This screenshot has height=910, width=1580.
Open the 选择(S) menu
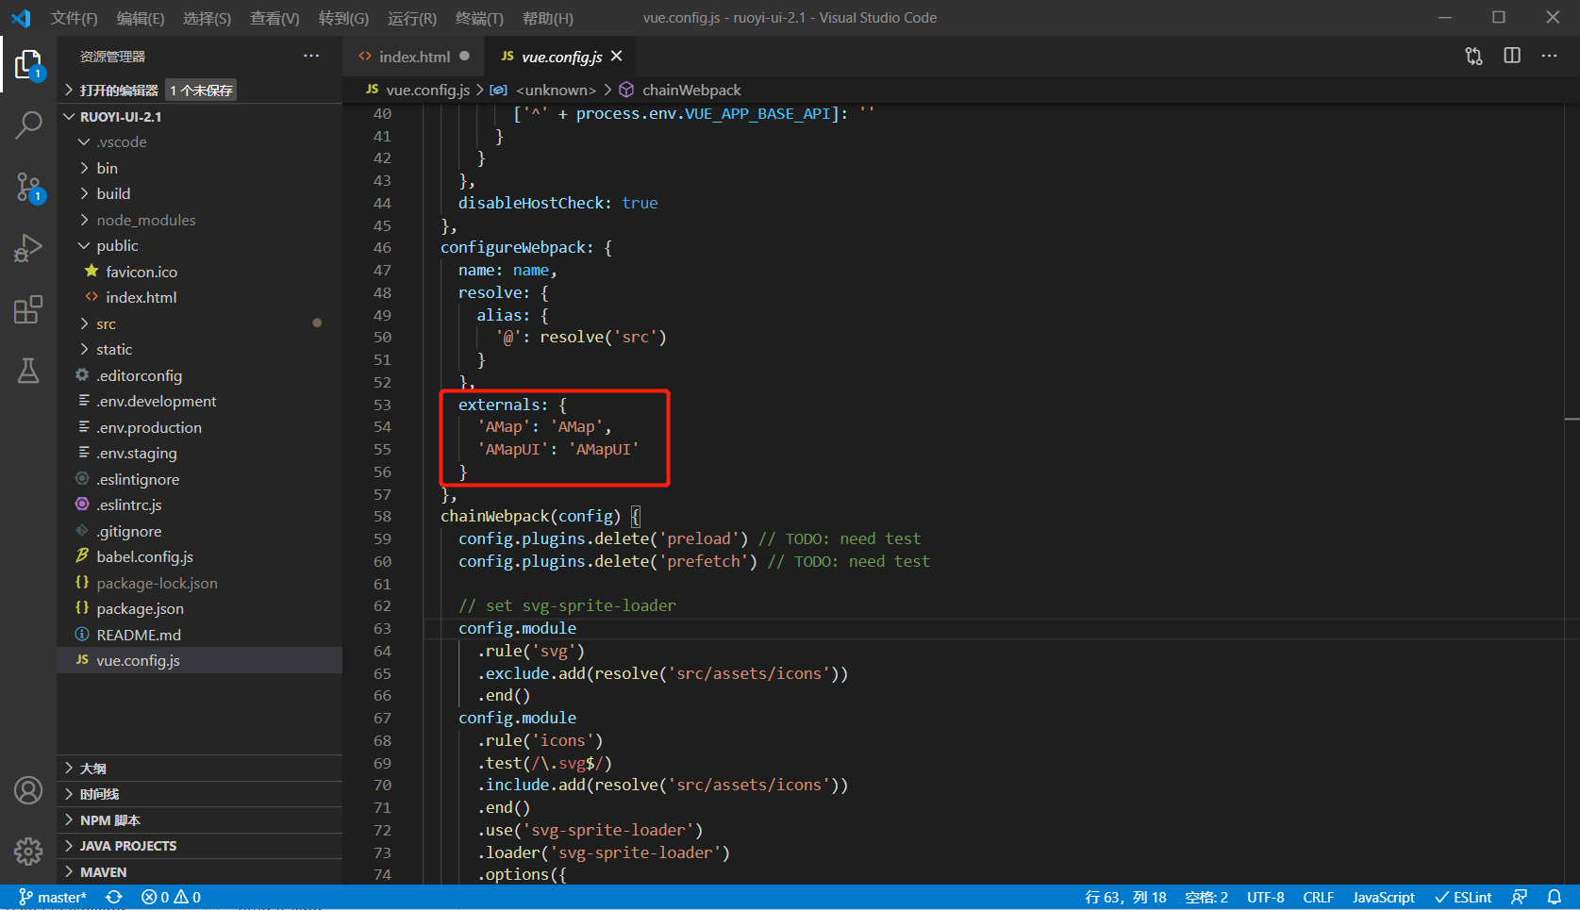(207, 18)
